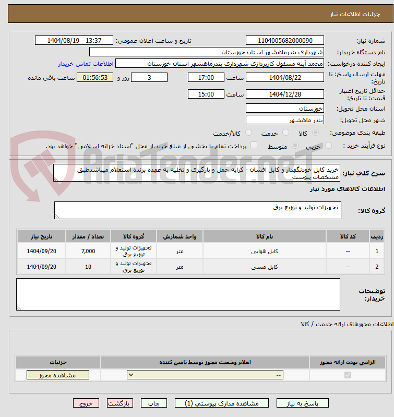Click the remaining days field showing 3
Screen dimensions: 394x417
pos(149,77)
